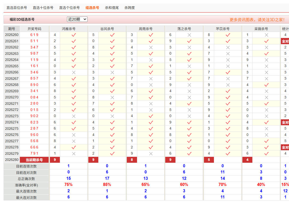Image resolution: width=289 pixels, height=203 pixels.
Task: Click the 采薇杀号 column header
Action: (261, 29)
